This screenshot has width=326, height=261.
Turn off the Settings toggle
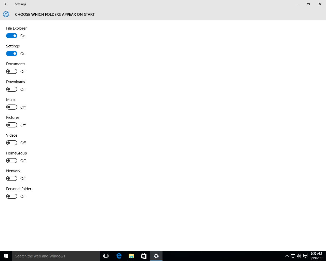click(x=12, y=54)
